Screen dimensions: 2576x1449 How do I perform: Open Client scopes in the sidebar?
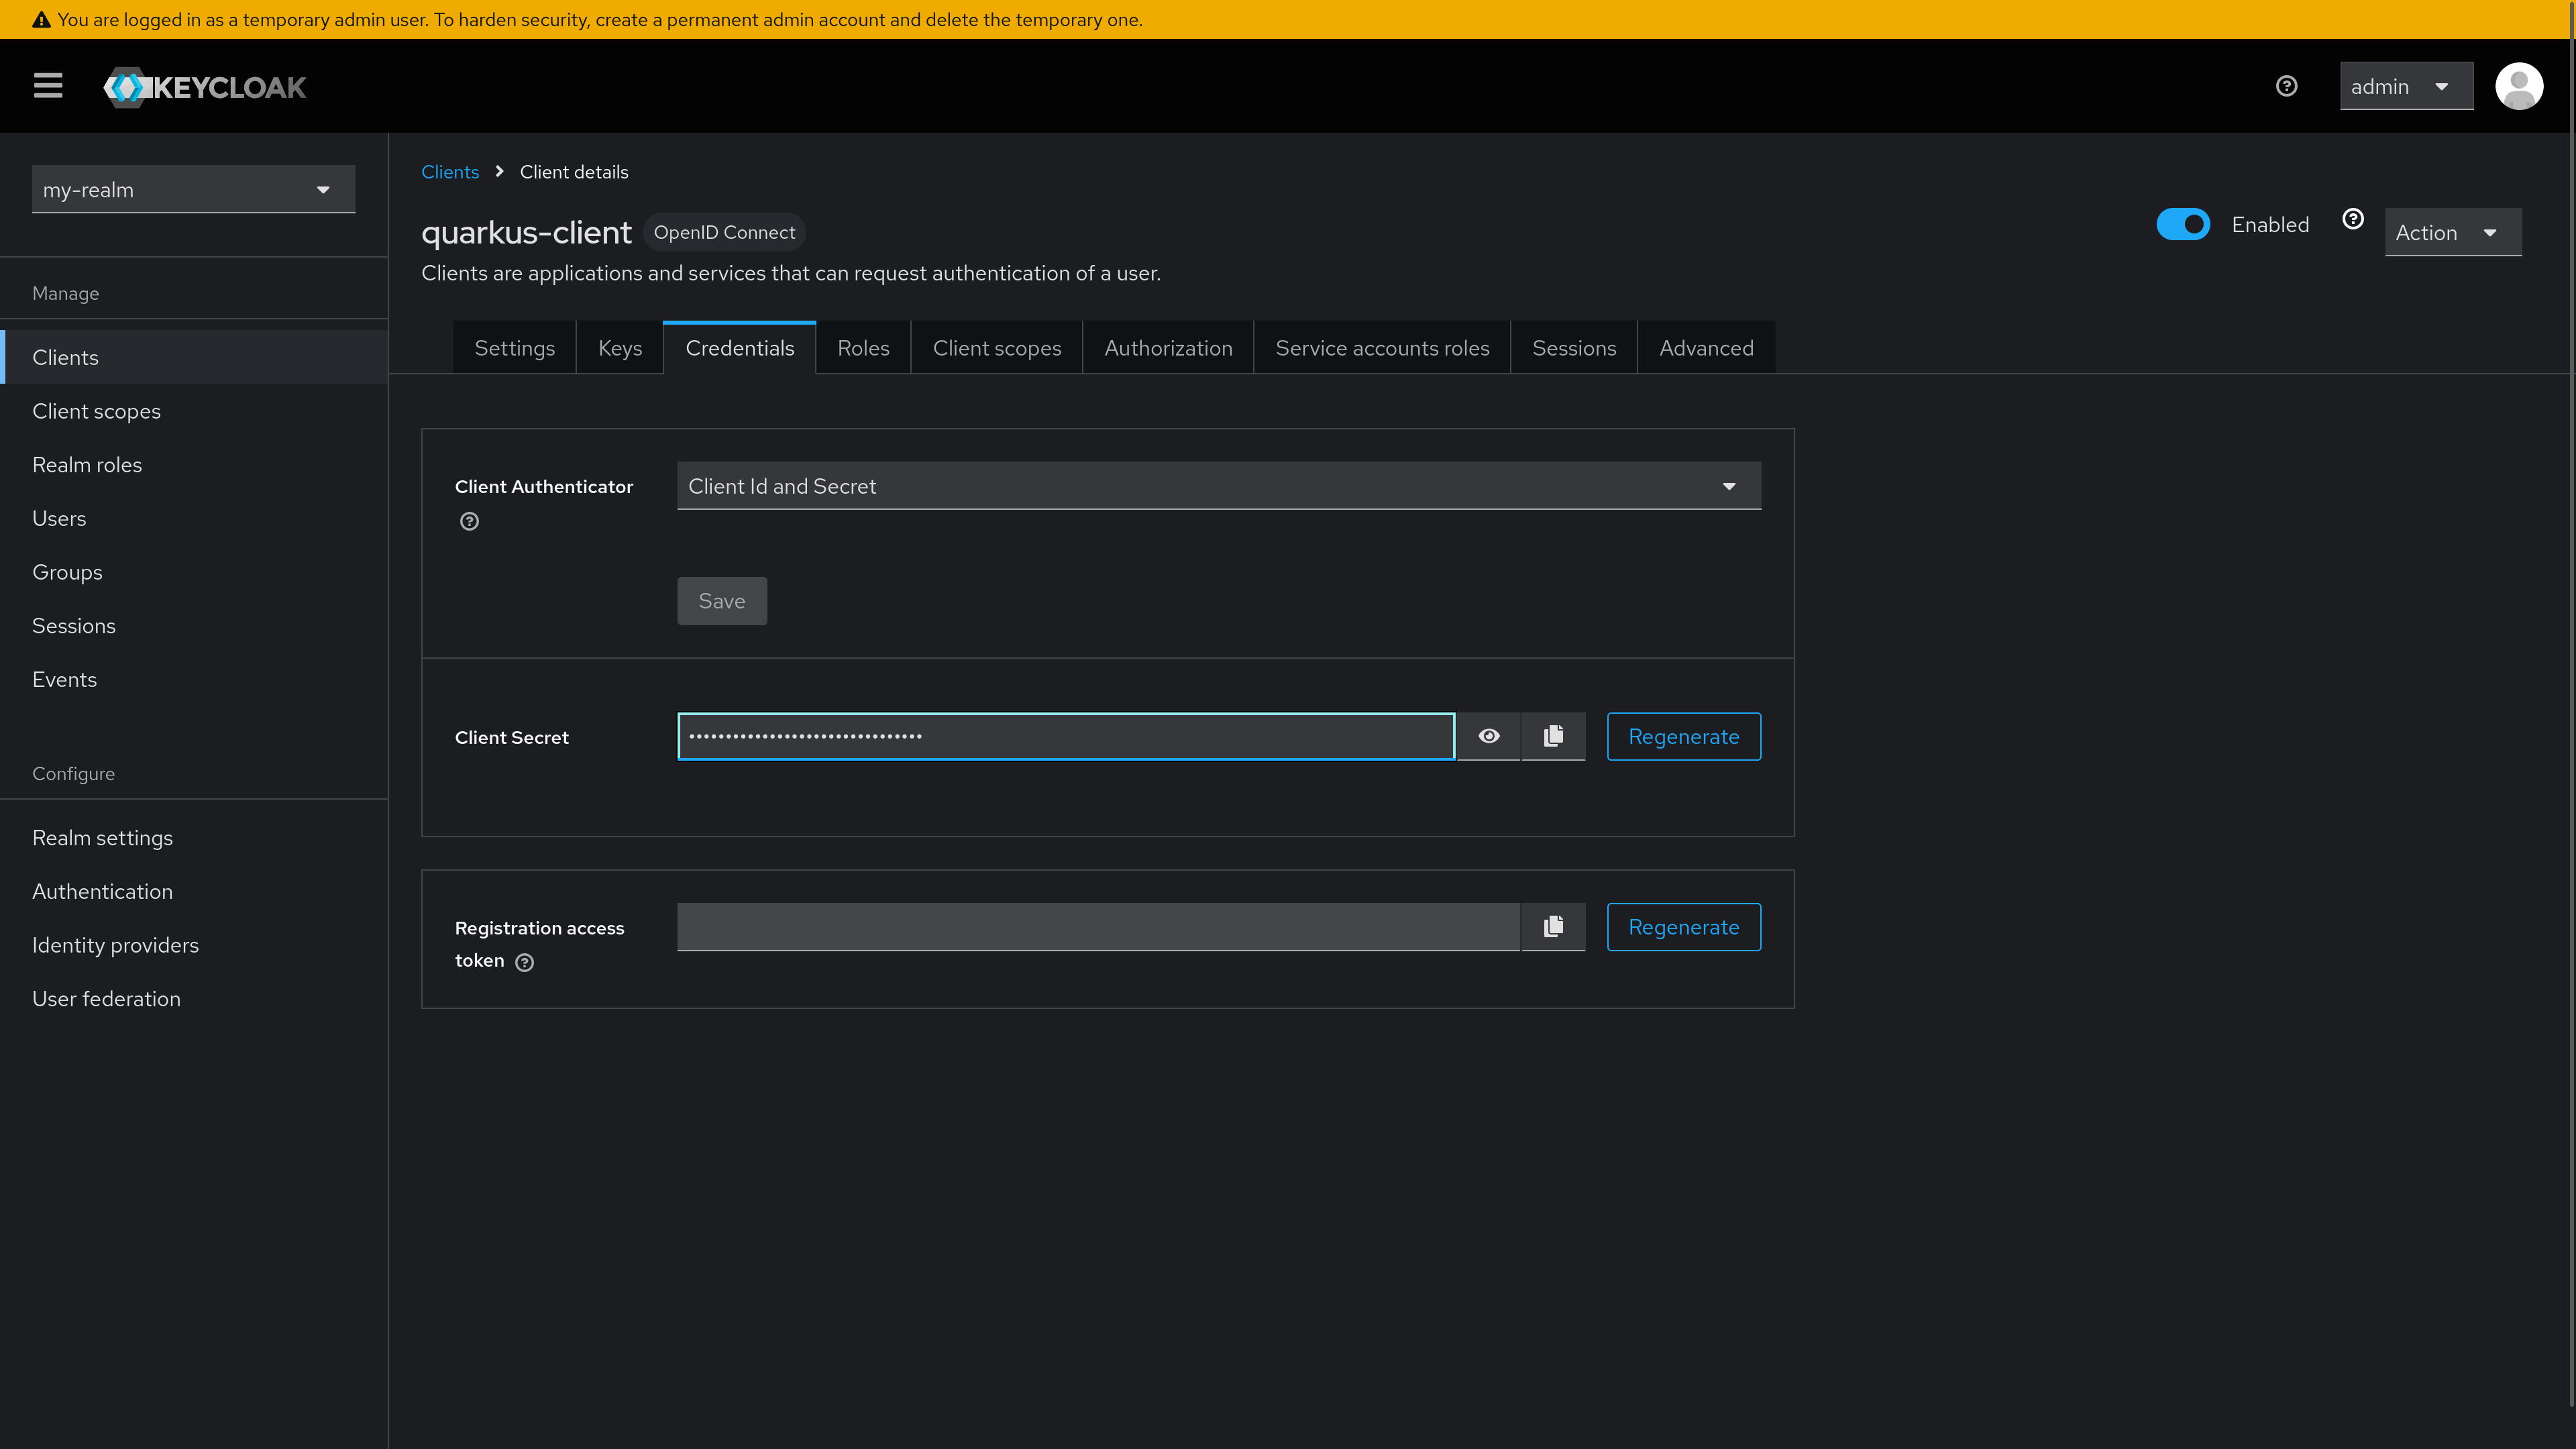point(194,411)
